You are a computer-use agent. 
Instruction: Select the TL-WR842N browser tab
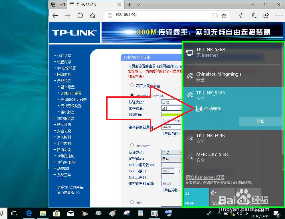[x=96, y=5]
